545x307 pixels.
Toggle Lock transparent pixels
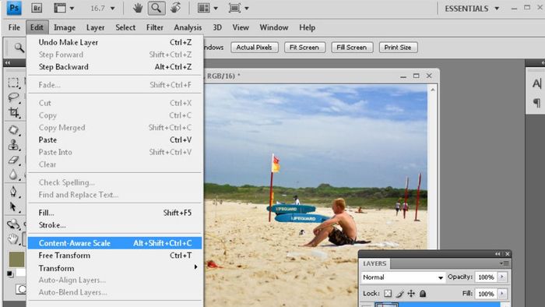[388, 294]
